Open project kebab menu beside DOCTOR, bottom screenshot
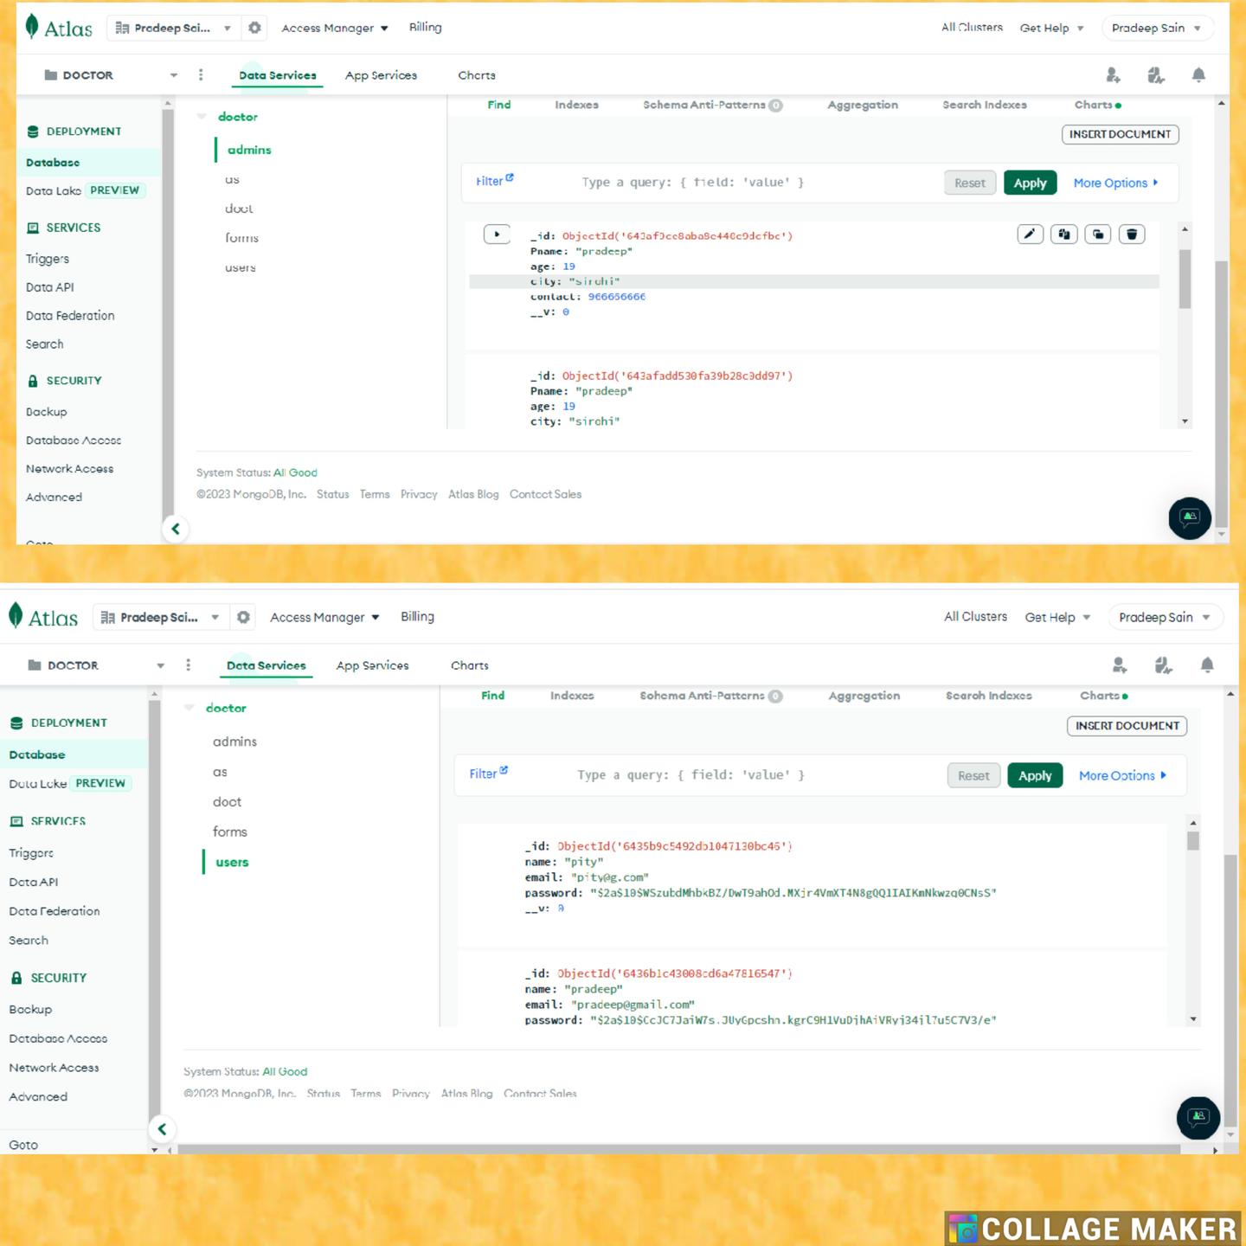 (188, 665)
